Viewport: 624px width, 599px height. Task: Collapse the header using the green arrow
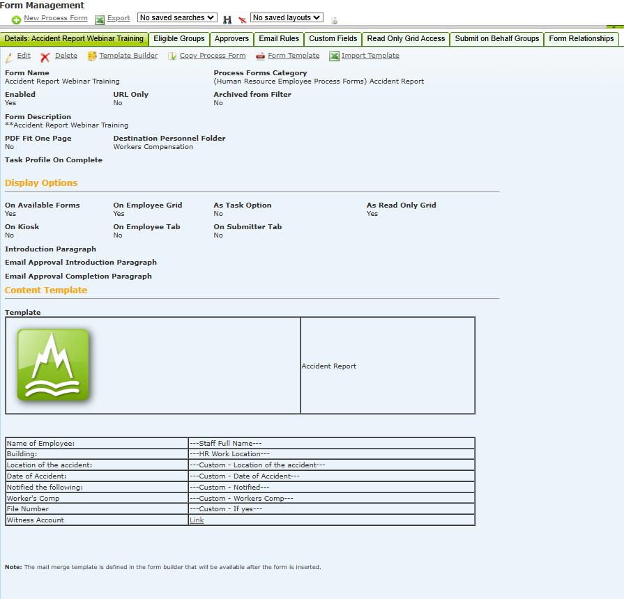pyautogui.click(x=615, y=27)
